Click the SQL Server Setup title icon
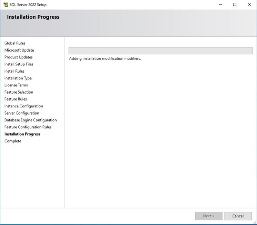257x225 pixels. pyautogui.click(x=6, y=4)
